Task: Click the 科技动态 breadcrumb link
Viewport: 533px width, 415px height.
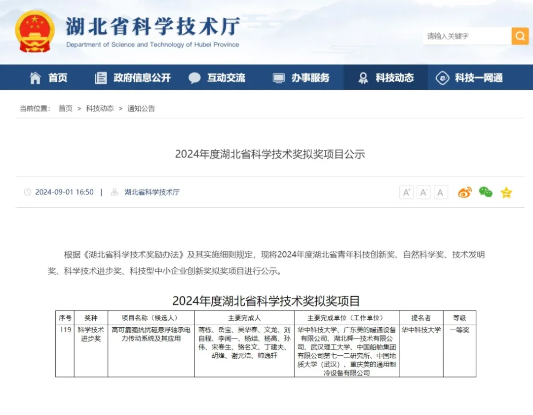Action: pos(100,109)
